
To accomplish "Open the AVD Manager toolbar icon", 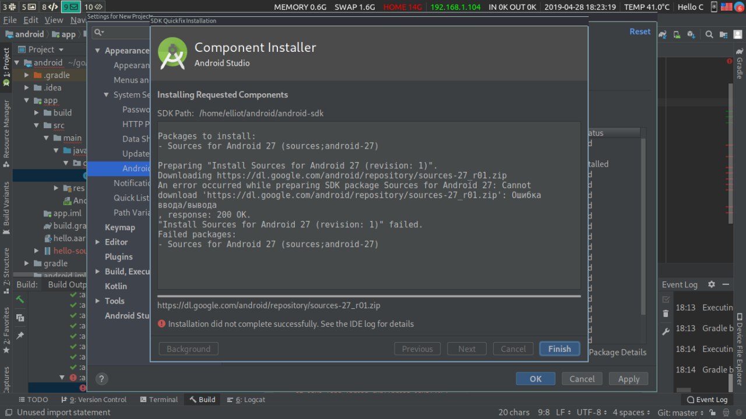I will point(678,34).
